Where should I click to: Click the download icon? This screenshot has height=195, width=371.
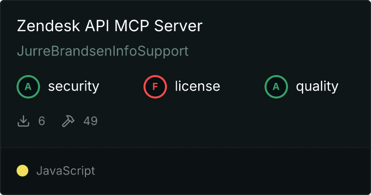[x=23, y=121]
